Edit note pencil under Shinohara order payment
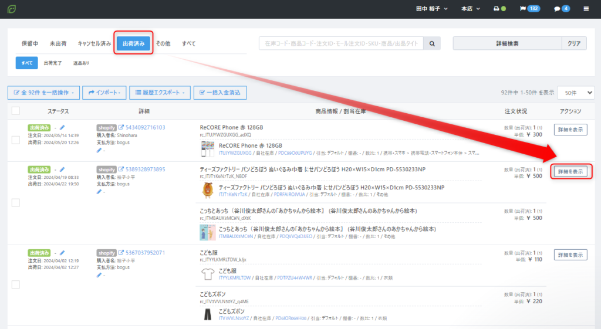Viewport: 601px width, 329px height. click(99, 151)
